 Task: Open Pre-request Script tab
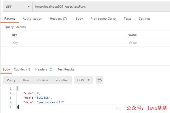coord(103,19)
